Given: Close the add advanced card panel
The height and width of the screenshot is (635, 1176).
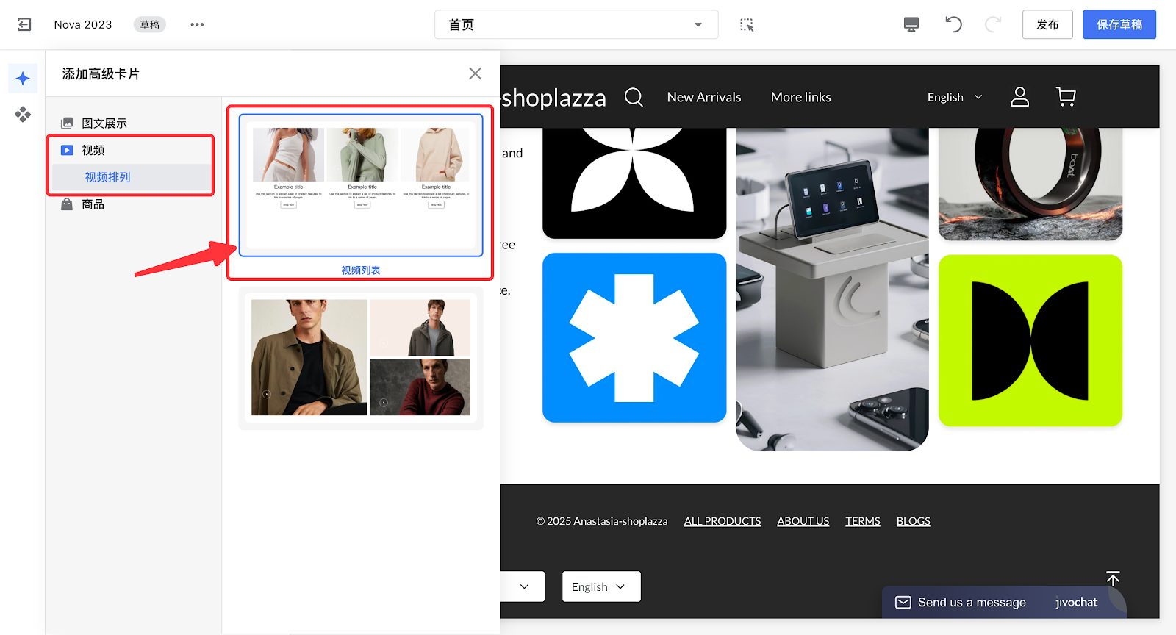Looking at the screenshot, I should coord(476,73).
